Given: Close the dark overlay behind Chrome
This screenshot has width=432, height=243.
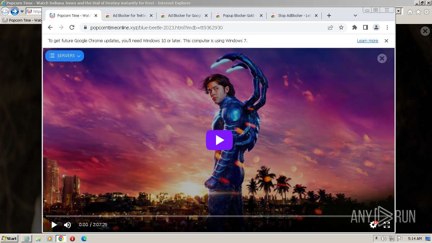Looking at the screenshot, I should (425, 31).
